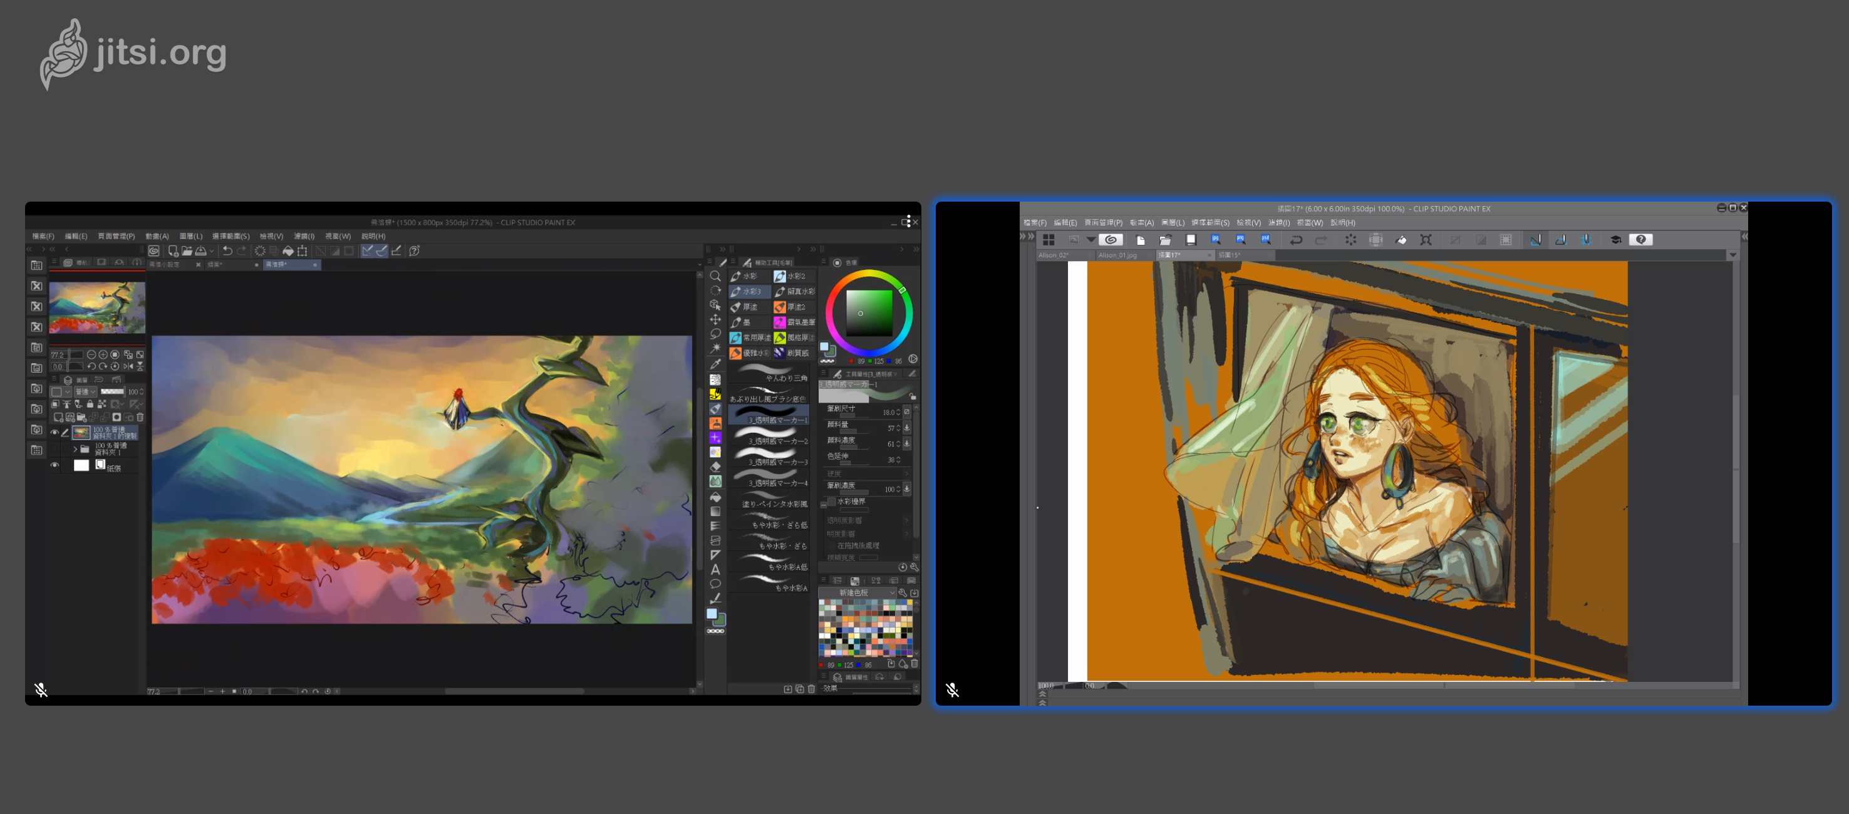The width and height of the screenshot is (1849, 814).
Task: Click transform icon in right window toolbar
Action: 1426,240
